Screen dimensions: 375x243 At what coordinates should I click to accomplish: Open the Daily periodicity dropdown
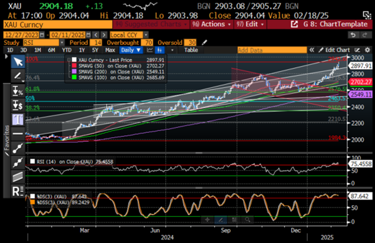pos(131,50)
